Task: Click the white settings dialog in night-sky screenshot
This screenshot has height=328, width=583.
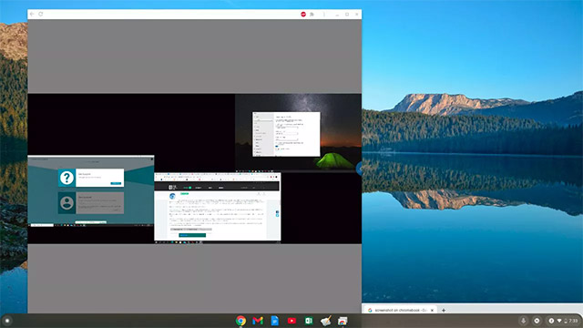Action: coord(286,134)
